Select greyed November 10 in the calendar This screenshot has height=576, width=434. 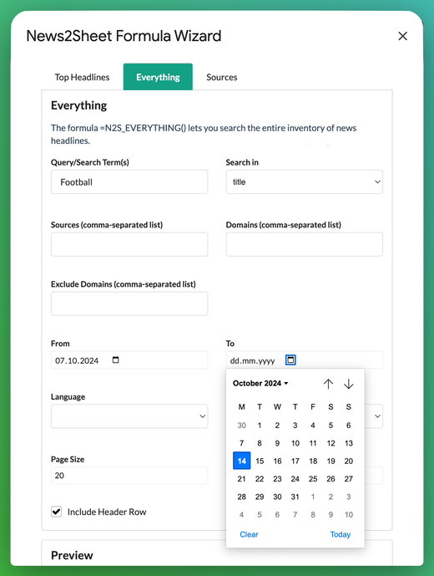(349, 514)
